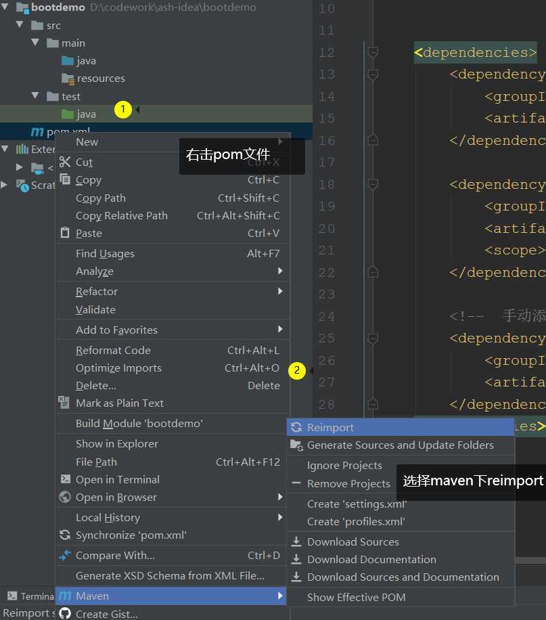Viewport: 546px width, 620px height.
Task: Click the <scope> tag on line 21
Action: 515,250
